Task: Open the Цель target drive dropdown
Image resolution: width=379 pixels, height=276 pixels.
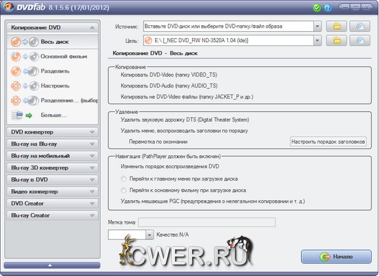Action: coord(317,41)
